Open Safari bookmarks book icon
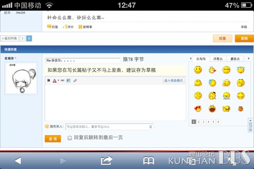 coord(149,161)
